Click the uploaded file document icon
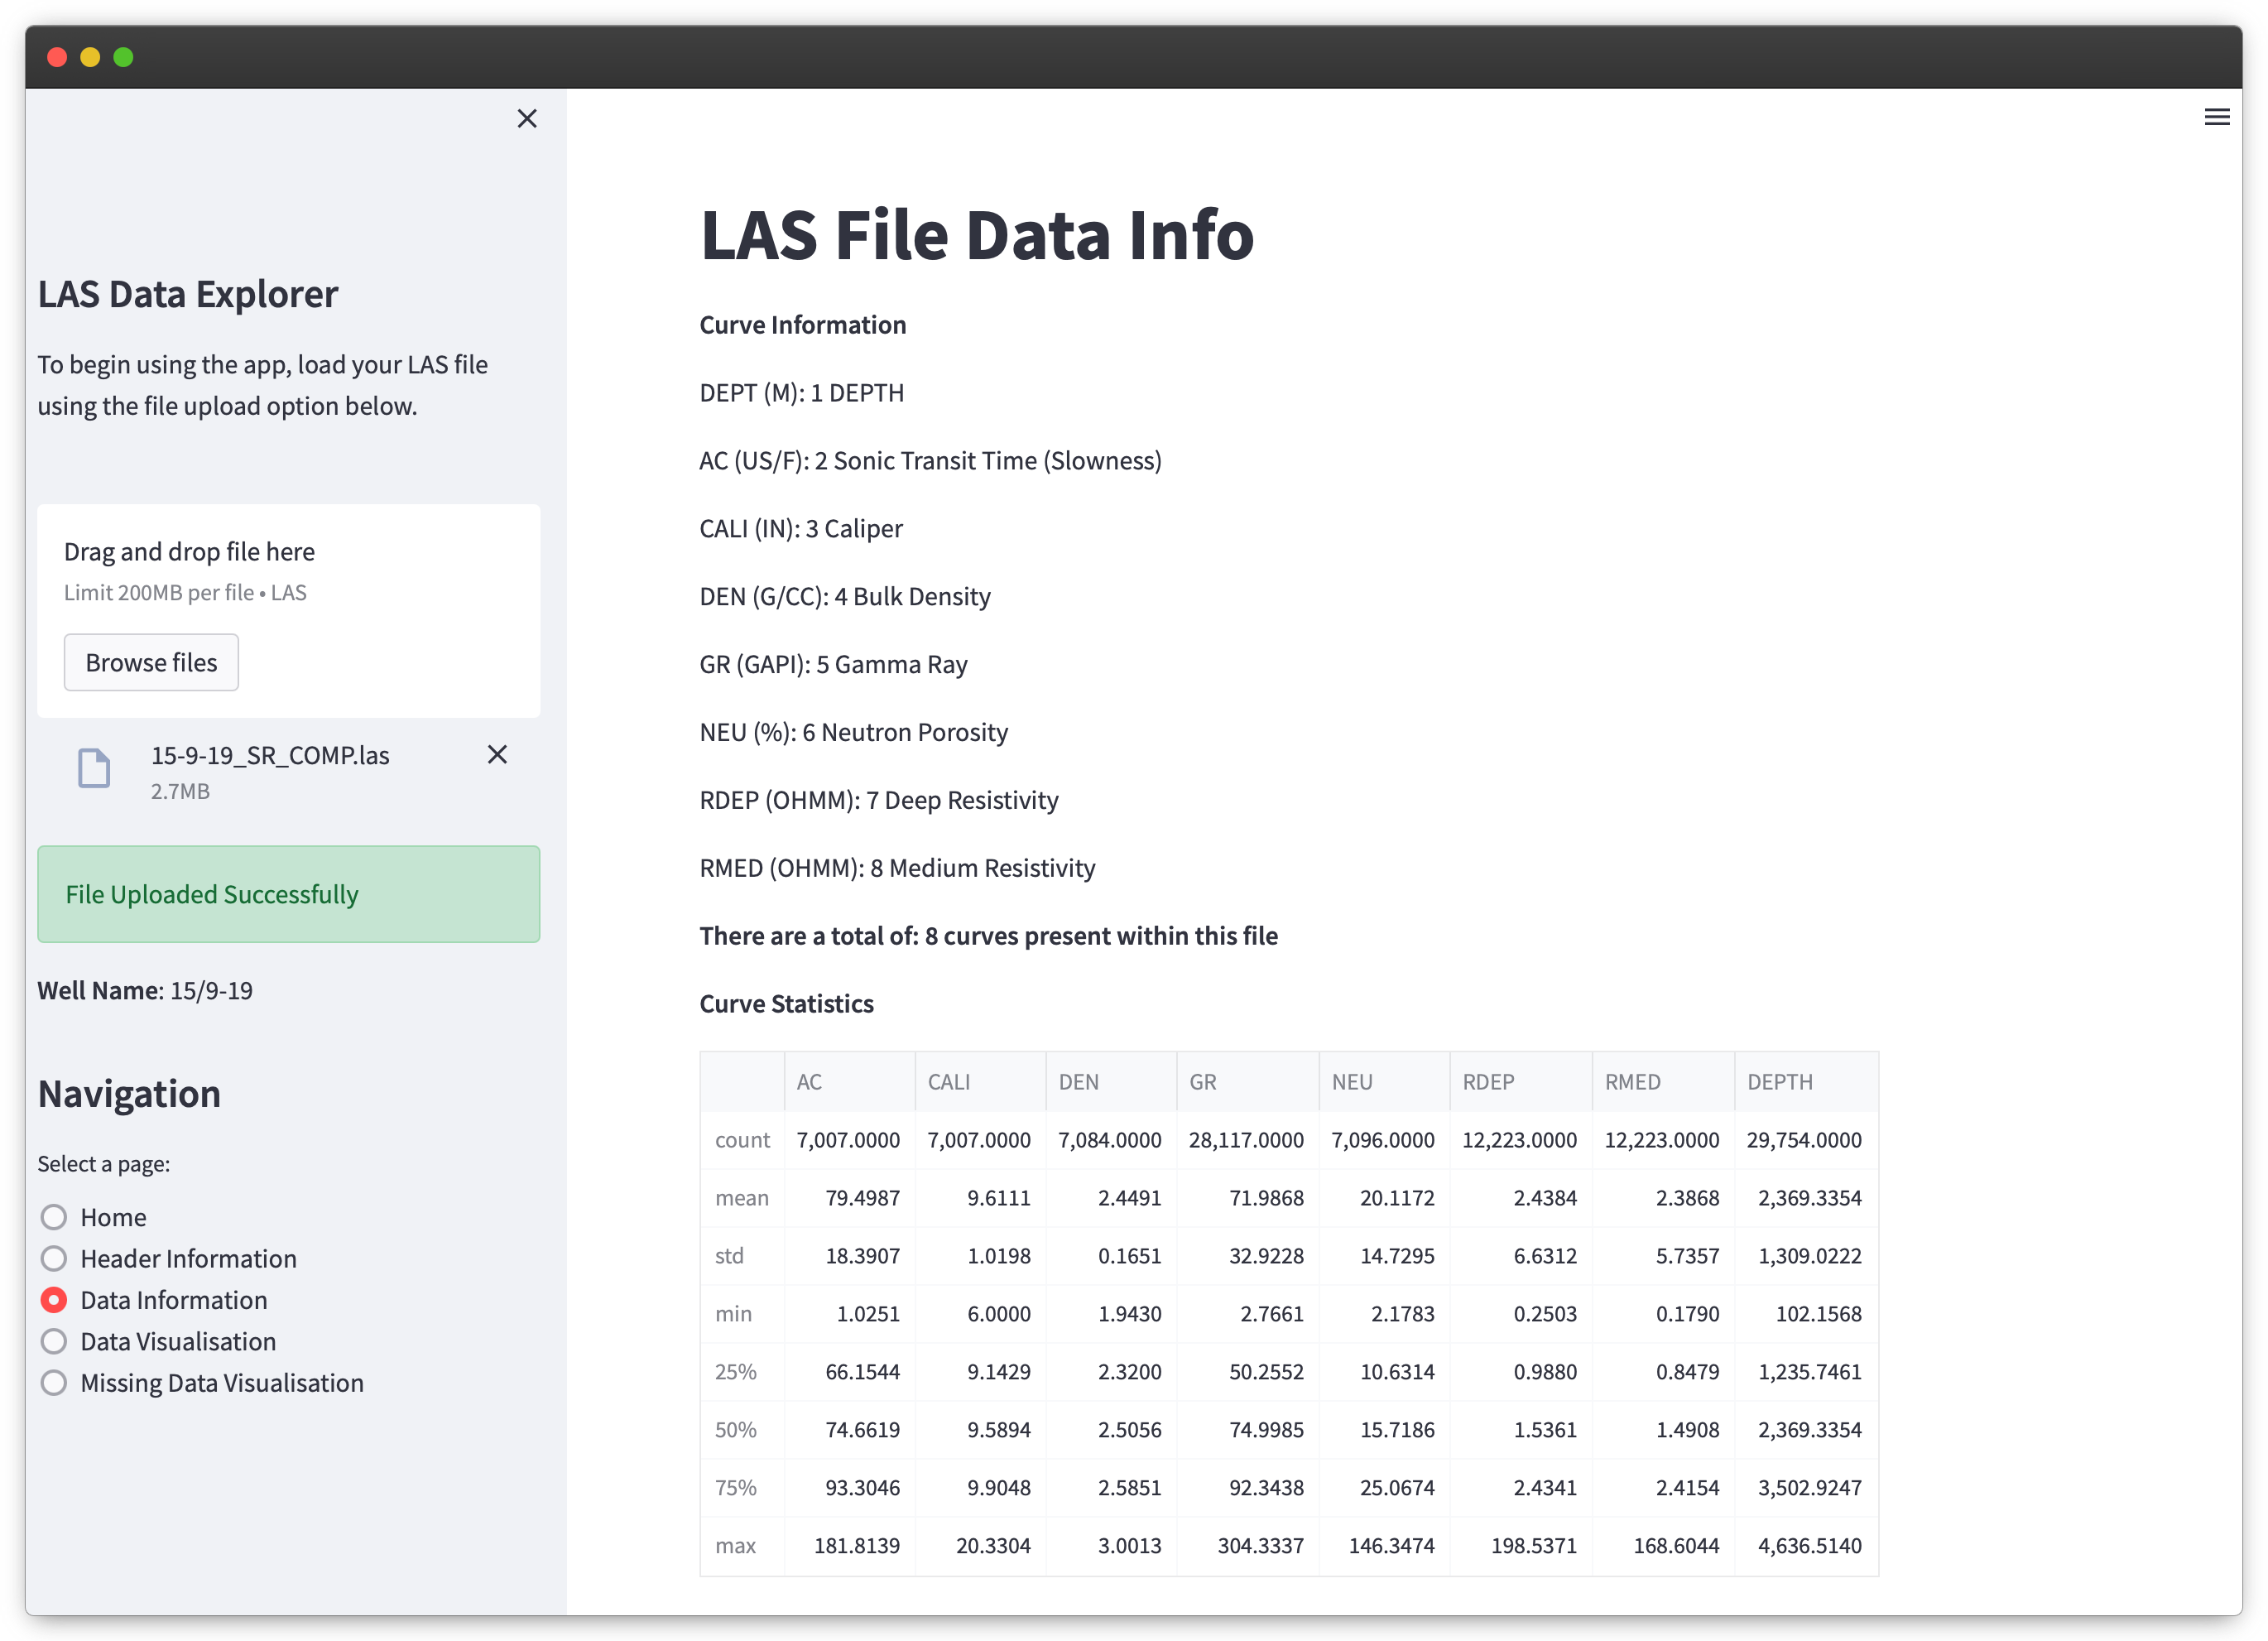The height and width of the screenshot is (1641, 2268). point(94,768)
